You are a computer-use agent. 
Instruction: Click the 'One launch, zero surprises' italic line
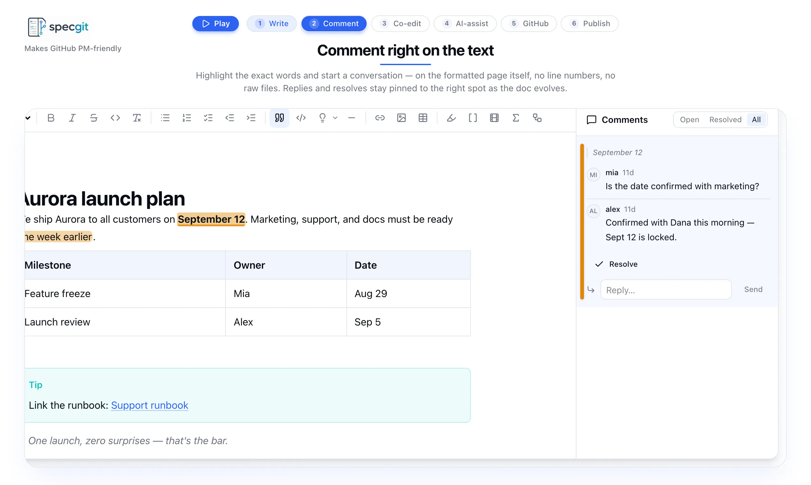128,441
